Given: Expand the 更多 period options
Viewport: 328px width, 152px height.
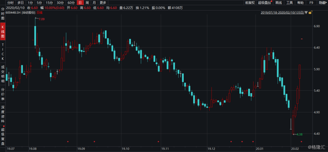Looking at the screenshot, I should [103, 3].
